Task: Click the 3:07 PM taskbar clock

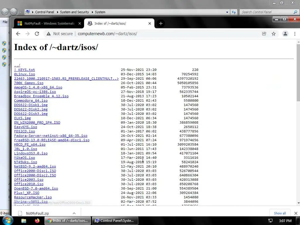Action: (x=285, y=221)
